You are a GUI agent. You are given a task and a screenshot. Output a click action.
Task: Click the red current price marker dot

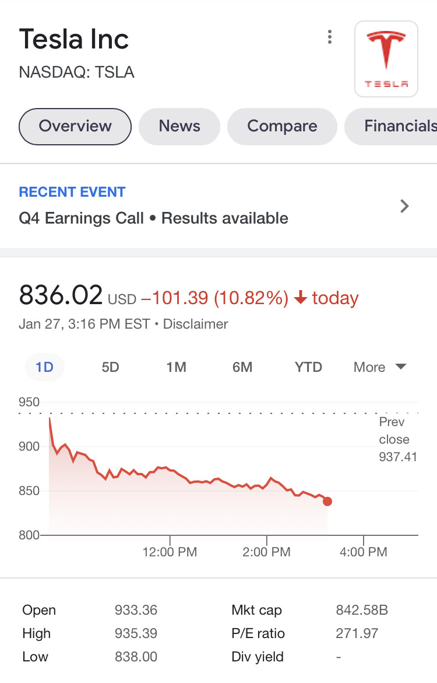click(327, 501)
